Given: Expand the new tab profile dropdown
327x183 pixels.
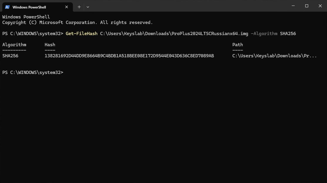Looking at the screenshot, I should click(88, 7).
